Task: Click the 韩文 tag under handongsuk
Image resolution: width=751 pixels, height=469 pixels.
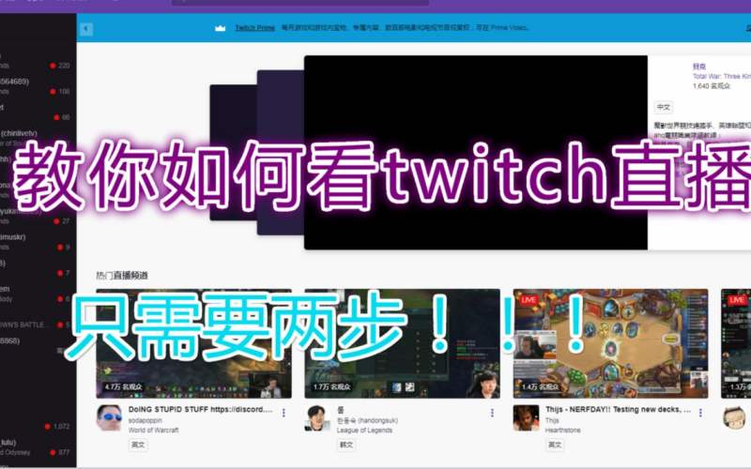Action: point(346,445)
